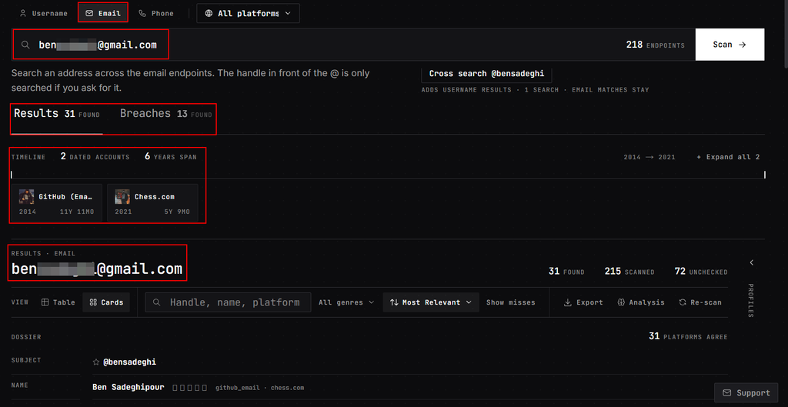Click the Handle, name, platform filter field
The width and height of the screenshot is (788, 407).
coord(228,302)
